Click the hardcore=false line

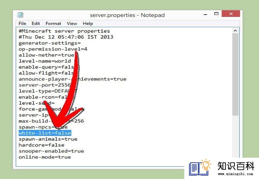[x=42, y=145]
